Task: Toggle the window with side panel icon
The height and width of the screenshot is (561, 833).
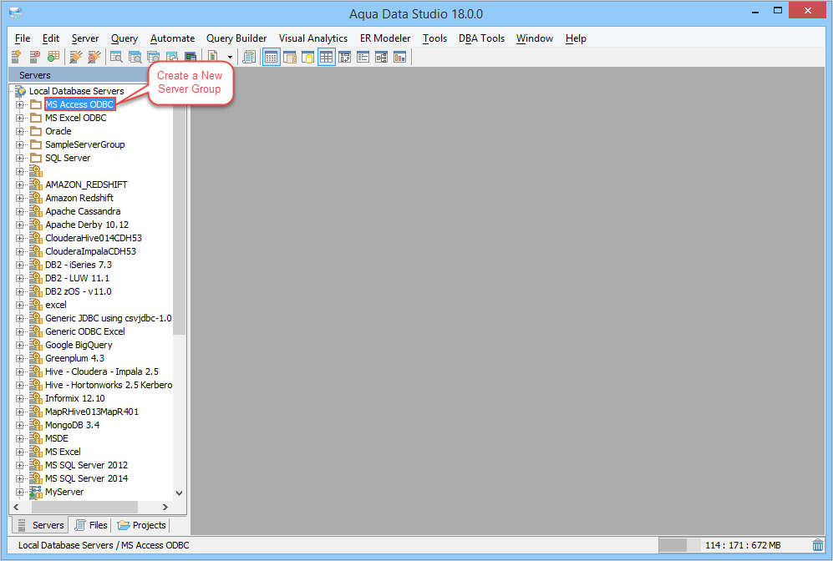Action: (x=290, y=57)
